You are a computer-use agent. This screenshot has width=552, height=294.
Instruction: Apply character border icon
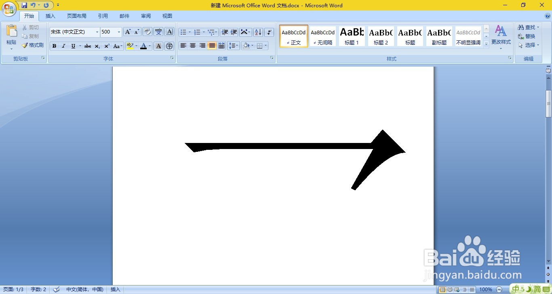[169, 32]
